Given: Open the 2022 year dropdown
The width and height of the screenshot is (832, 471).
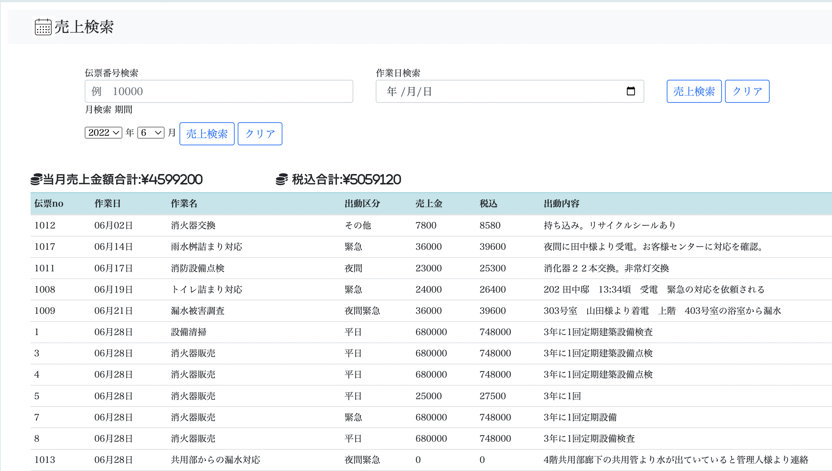Looking at the screenshot, I should [x=103, y=133].
